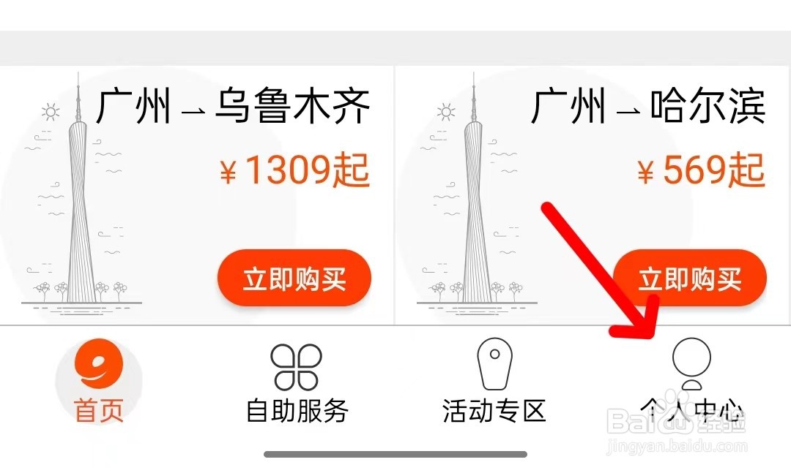Select the 广州→乌鲁木齐 route title
This screenshot has width=791, height=473.
coord(233,106)
